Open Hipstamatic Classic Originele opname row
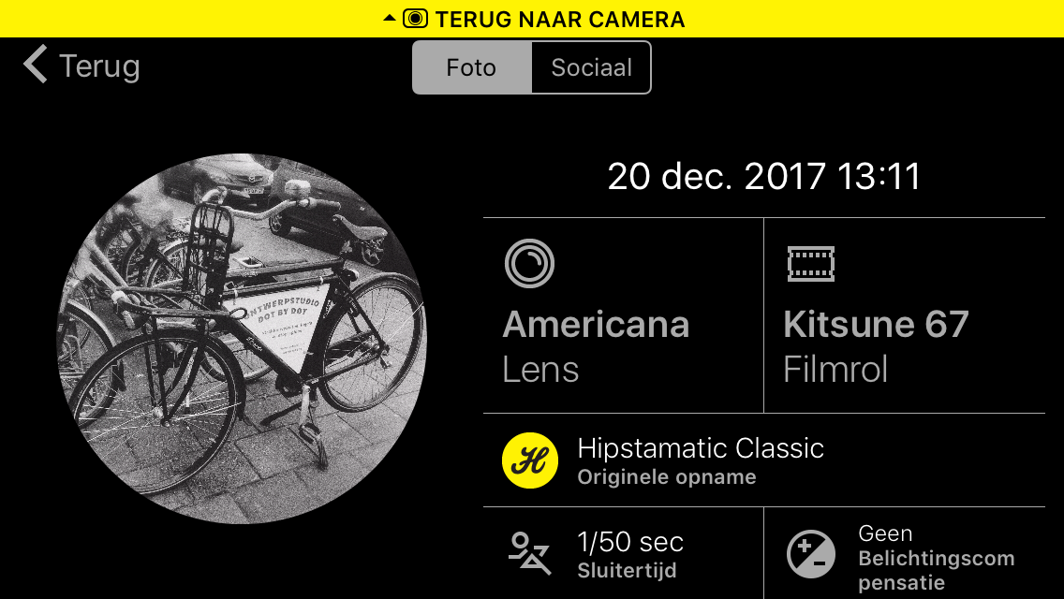This screenshot has width=1064, height=599. (x=764, y=460)
